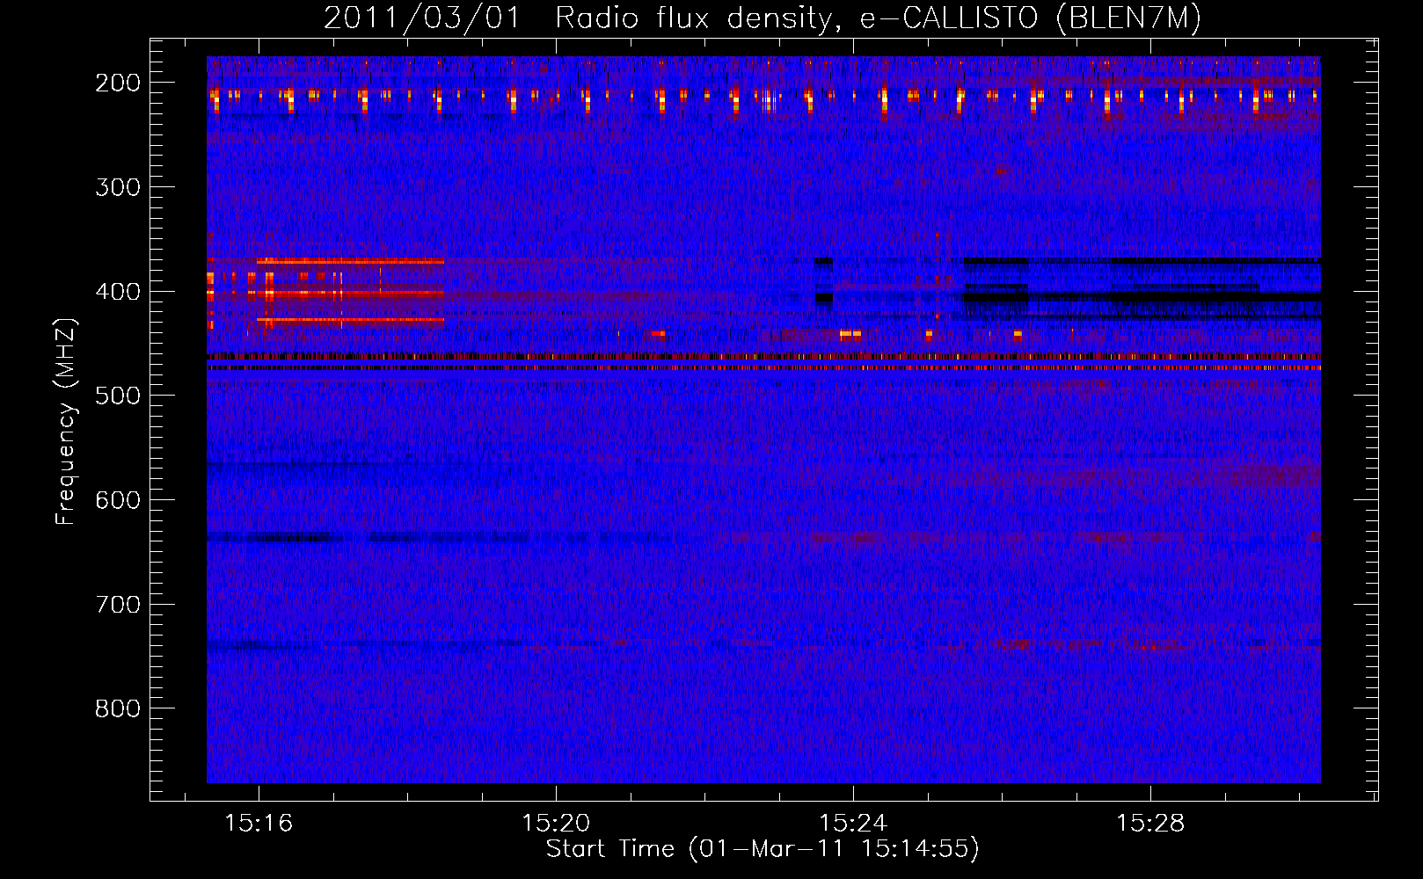Select the e-CALLISTO (BLEN7M) station label
1423x879 pixels.
pyautogui.click(x=1030, y=18)
